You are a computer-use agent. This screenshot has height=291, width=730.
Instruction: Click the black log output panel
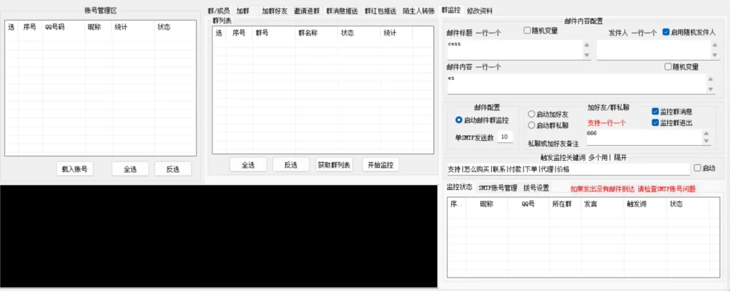[x=219, y=236]
